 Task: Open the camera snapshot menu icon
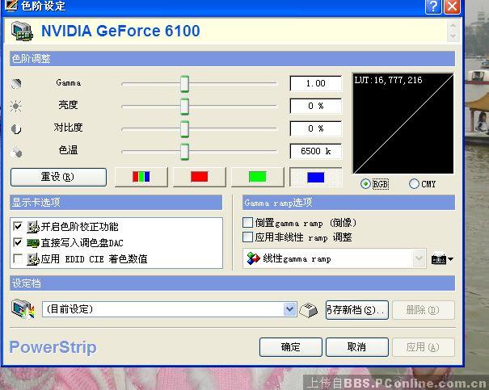(442, 258)
